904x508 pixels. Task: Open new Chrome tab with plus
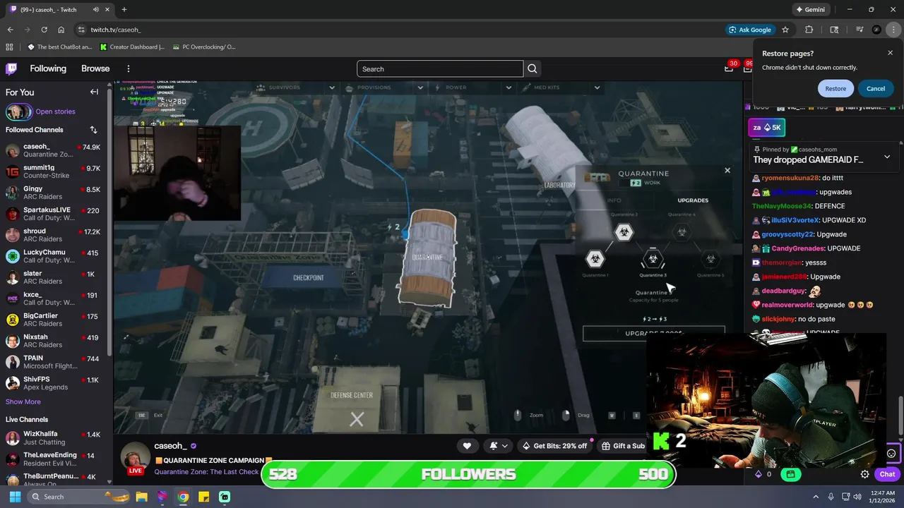click(124, 9)
